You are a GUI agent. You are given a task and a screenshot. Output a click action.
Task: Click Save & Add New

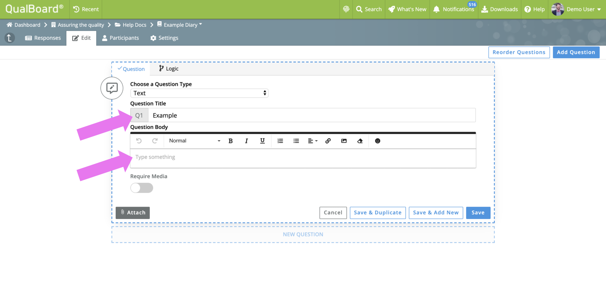pyautogui.click(x=436, y=213)
